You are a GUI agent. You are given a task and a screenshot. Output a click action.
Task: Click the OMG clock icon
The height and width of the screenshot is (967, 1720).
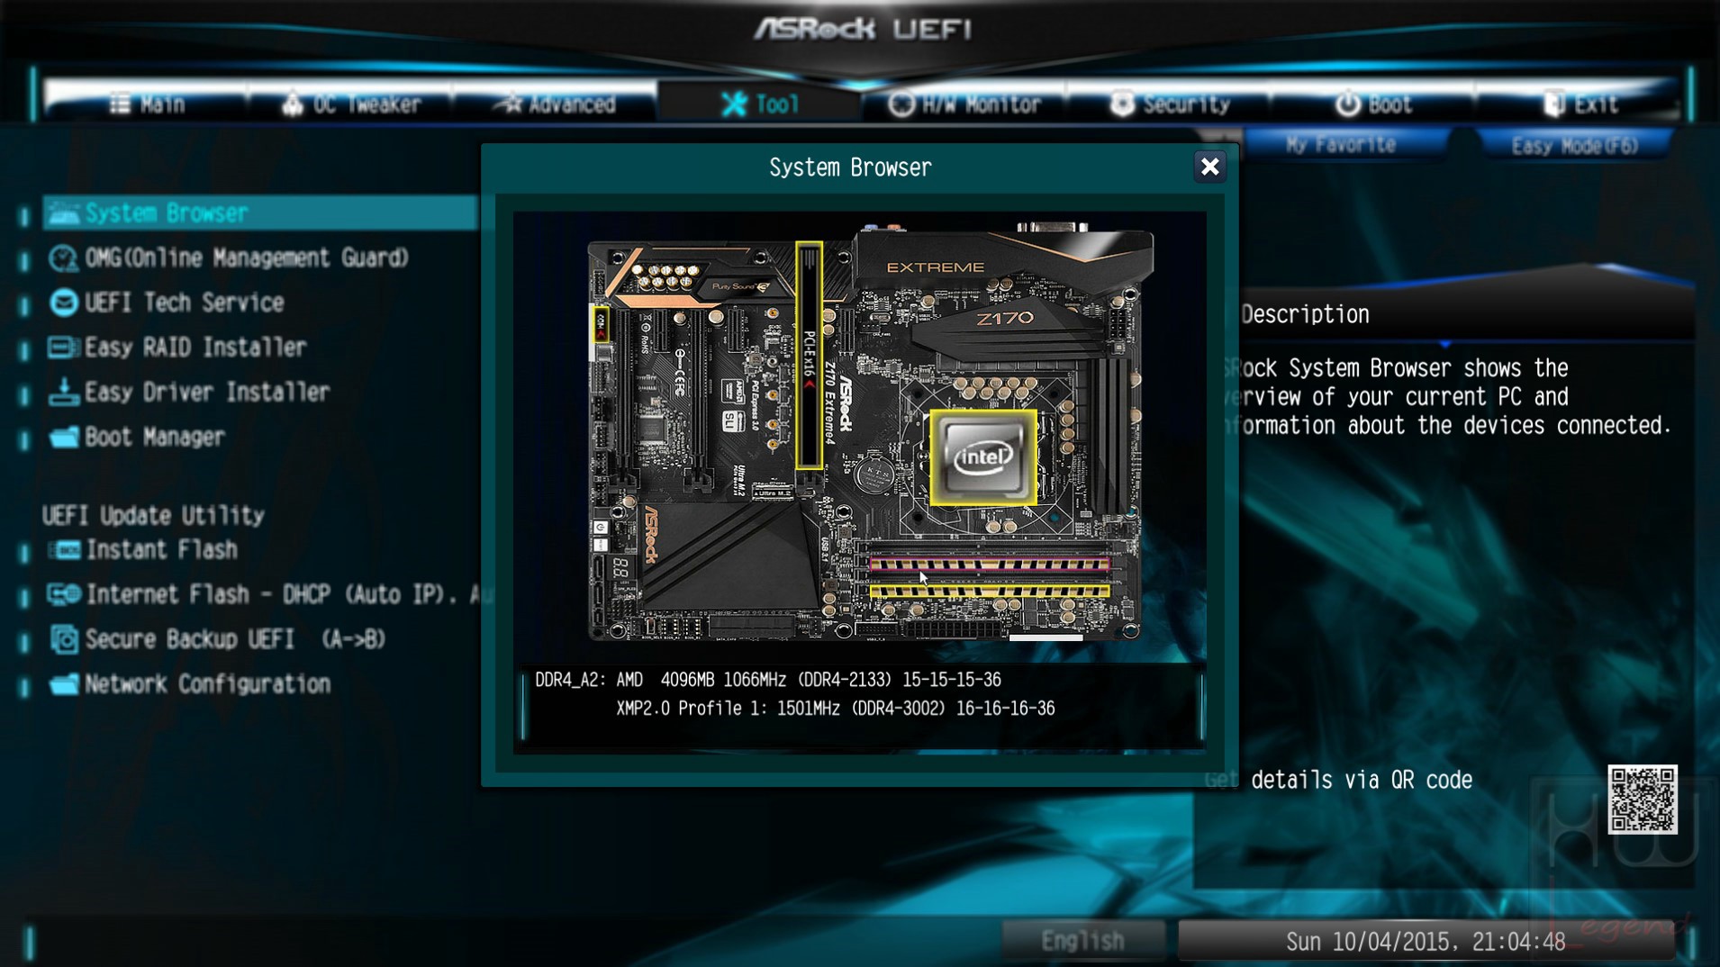[63, 258]
